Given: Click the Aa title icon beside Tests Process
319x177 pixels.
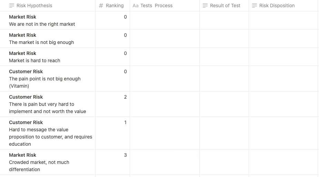Looking at the screenshot, I should pos(136,5).
